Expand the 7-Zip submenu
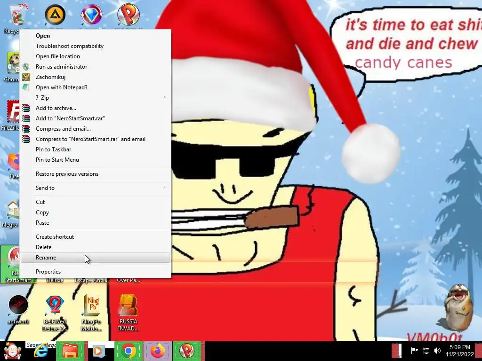Image resolution: width=482 pixels, height=361 pixels. pos(95,98)
